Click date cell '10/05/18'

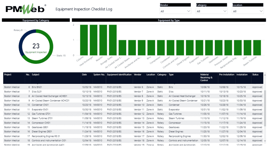point(87,87)
